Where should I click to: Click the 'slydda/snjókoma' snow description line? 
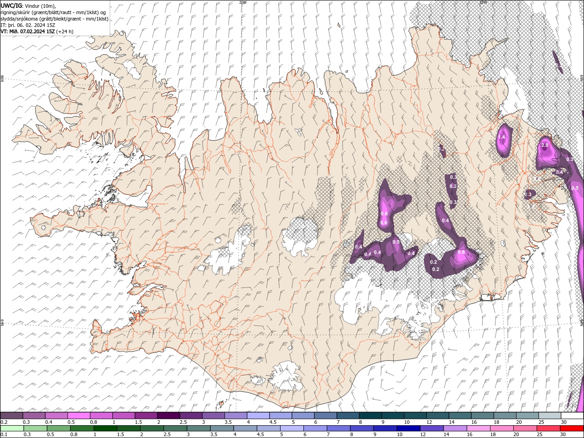click(x=55, y=19)
